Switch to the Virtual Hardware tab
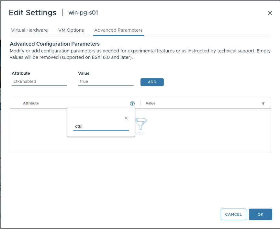Viewport: 280px width, 229px height. coord(29,30)
